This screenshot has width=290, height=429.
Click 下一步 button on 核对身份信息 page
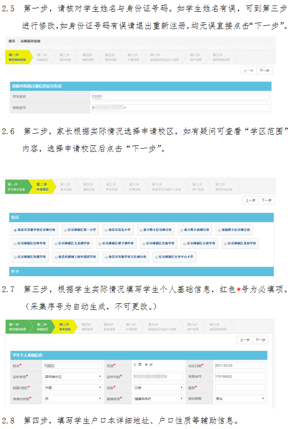(x=264, y=71)
